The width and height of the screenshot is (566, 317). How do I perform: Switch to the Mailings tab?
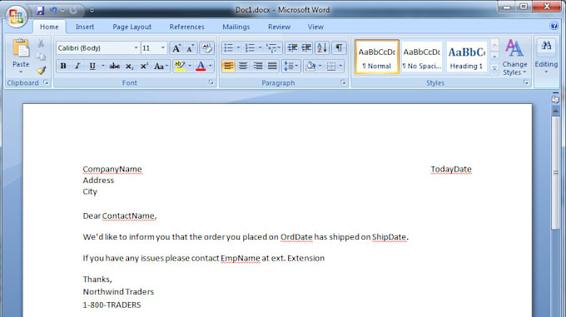coord(236,27)
